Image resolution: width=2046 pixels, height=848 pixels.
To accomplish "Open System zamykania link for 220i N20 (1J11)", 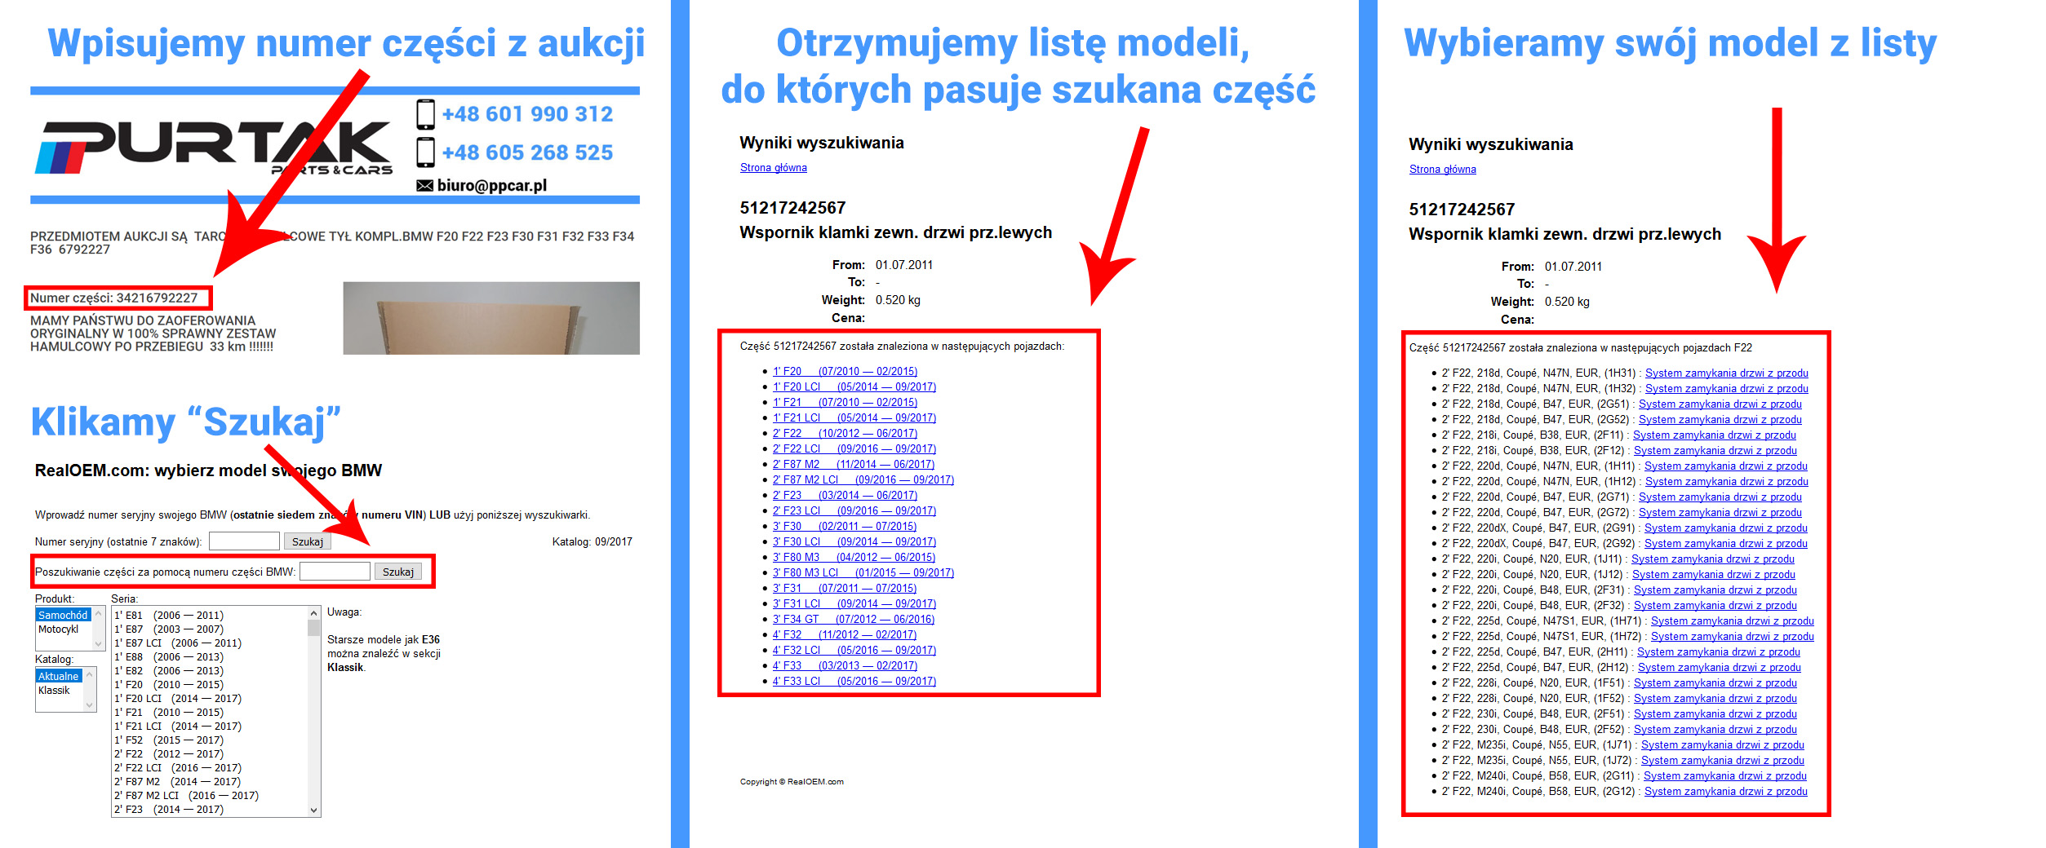I will click(x=1713, y=559).
